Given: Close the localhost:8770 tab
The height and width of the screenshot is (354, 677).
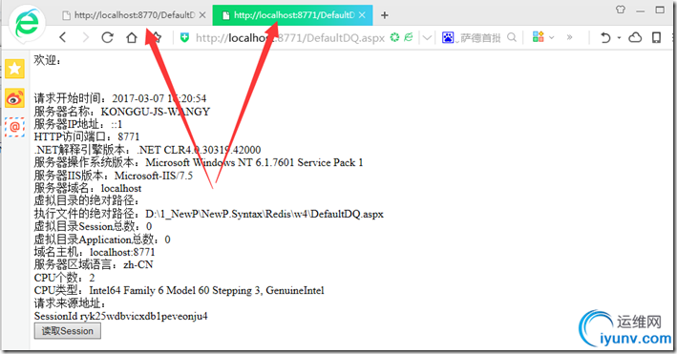Looking at the screenshot, I should coord(202,15).
